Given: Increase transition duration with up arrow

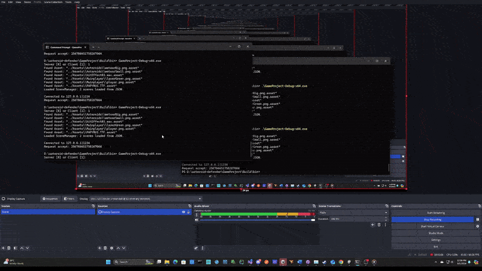Looking at the screenshot, I should click(386, 218).
